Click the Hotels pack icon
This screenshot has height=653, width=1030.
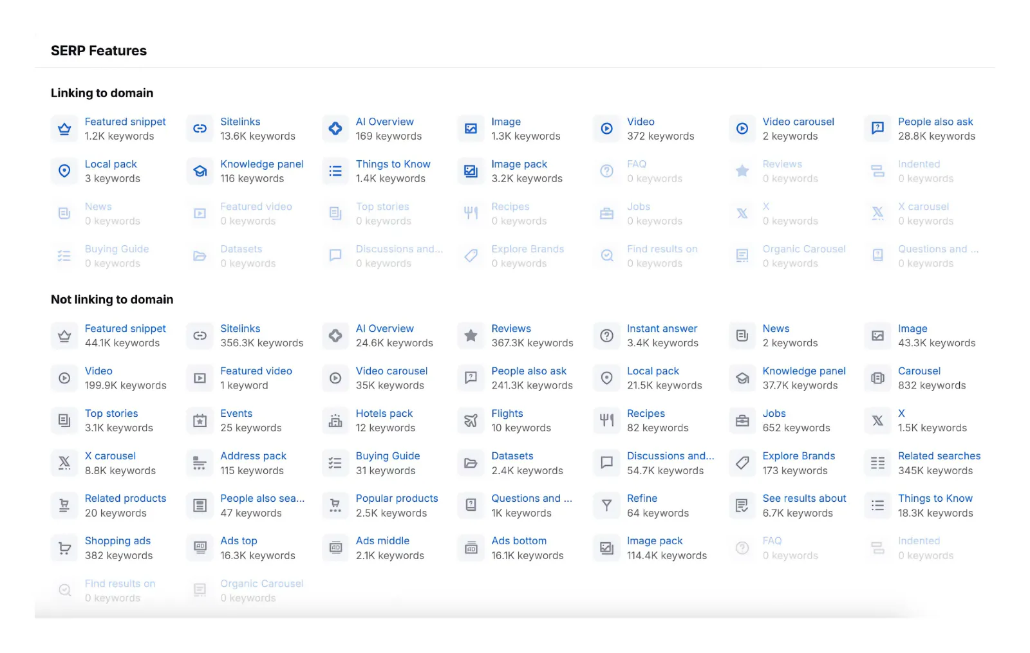coord(335,421)
